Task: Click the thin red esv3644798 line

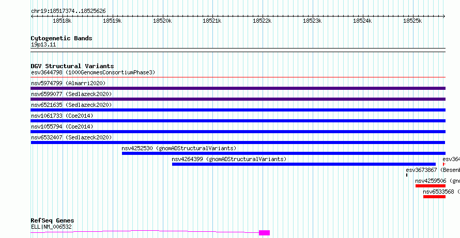Action: [x=238, y=77]
